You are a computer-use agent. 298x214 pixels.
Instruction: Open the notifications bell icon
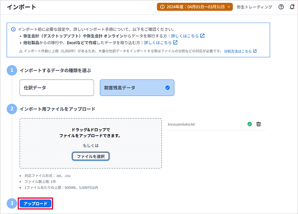292,7
